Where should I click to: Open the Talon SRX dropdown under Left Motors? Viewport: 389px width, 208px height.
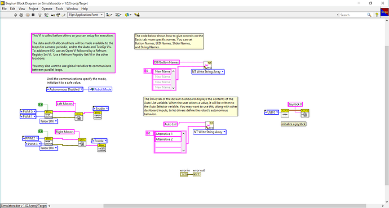click(x=48, y=121)
